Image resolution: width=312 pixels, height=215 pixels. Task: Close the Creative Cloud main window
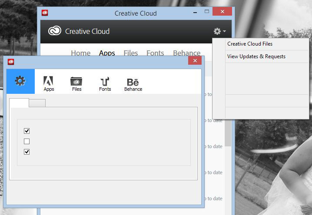tap(222, 12)
